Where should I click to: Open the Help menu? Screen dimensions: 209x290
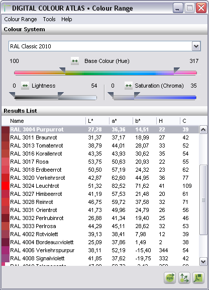pos(67,19)
